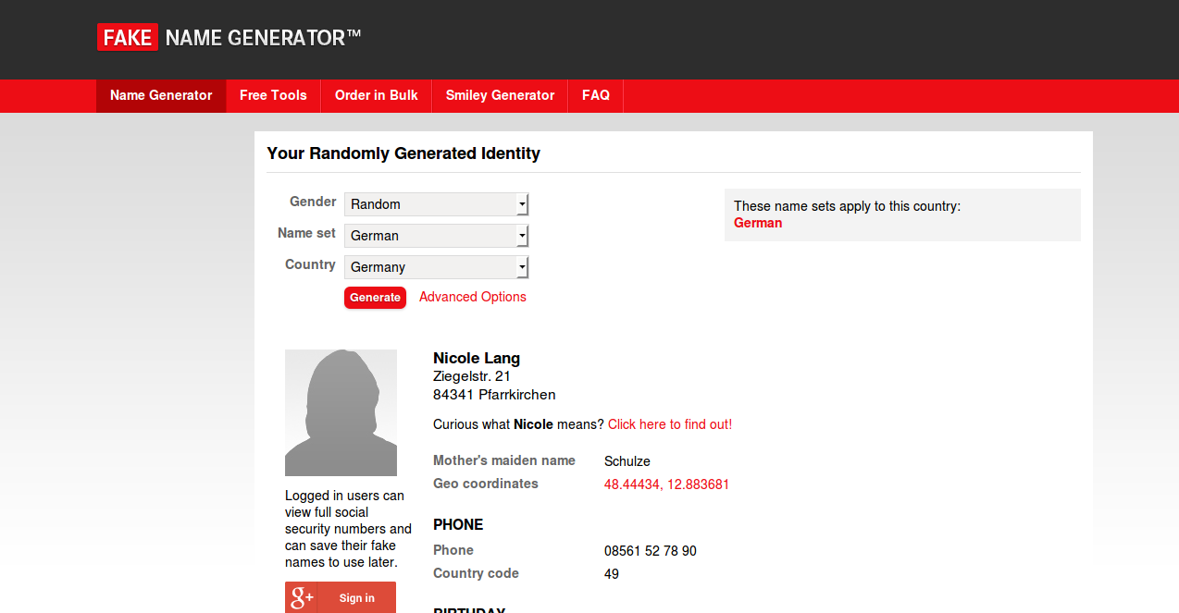
Task: Click the profile silhouette avatar image
Action: point(341,412)
